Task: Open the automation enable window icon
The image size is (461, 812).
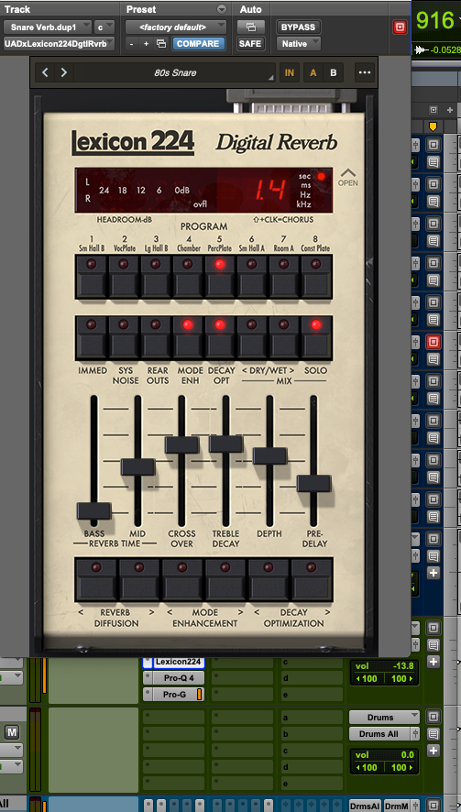Action: point(251,27)
